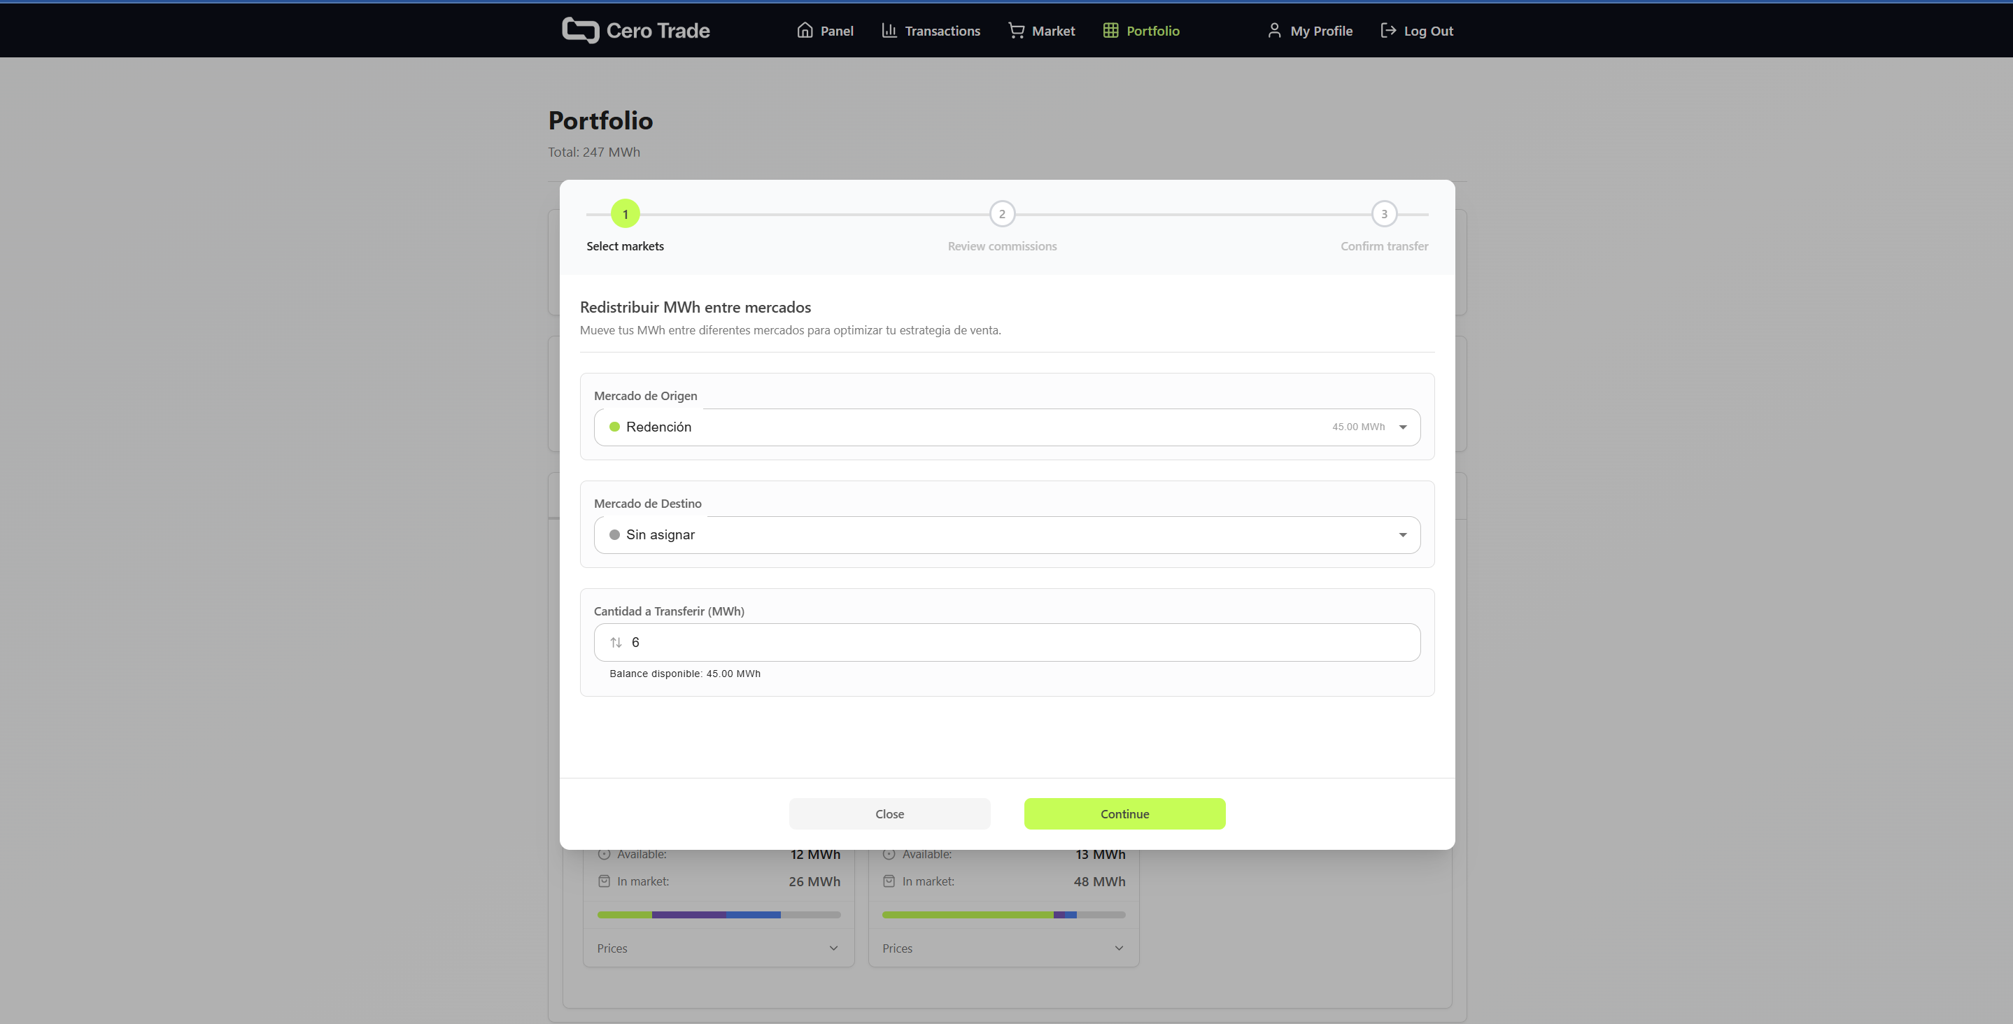This screenshot has height=1024, width=2013.
Task: Jump to step 3 Confirm transfer
Action: pos(1383,214)
